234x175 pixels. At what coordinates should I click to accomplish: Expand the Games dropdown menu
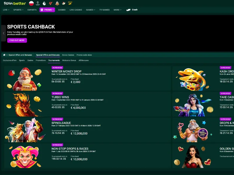90,10
